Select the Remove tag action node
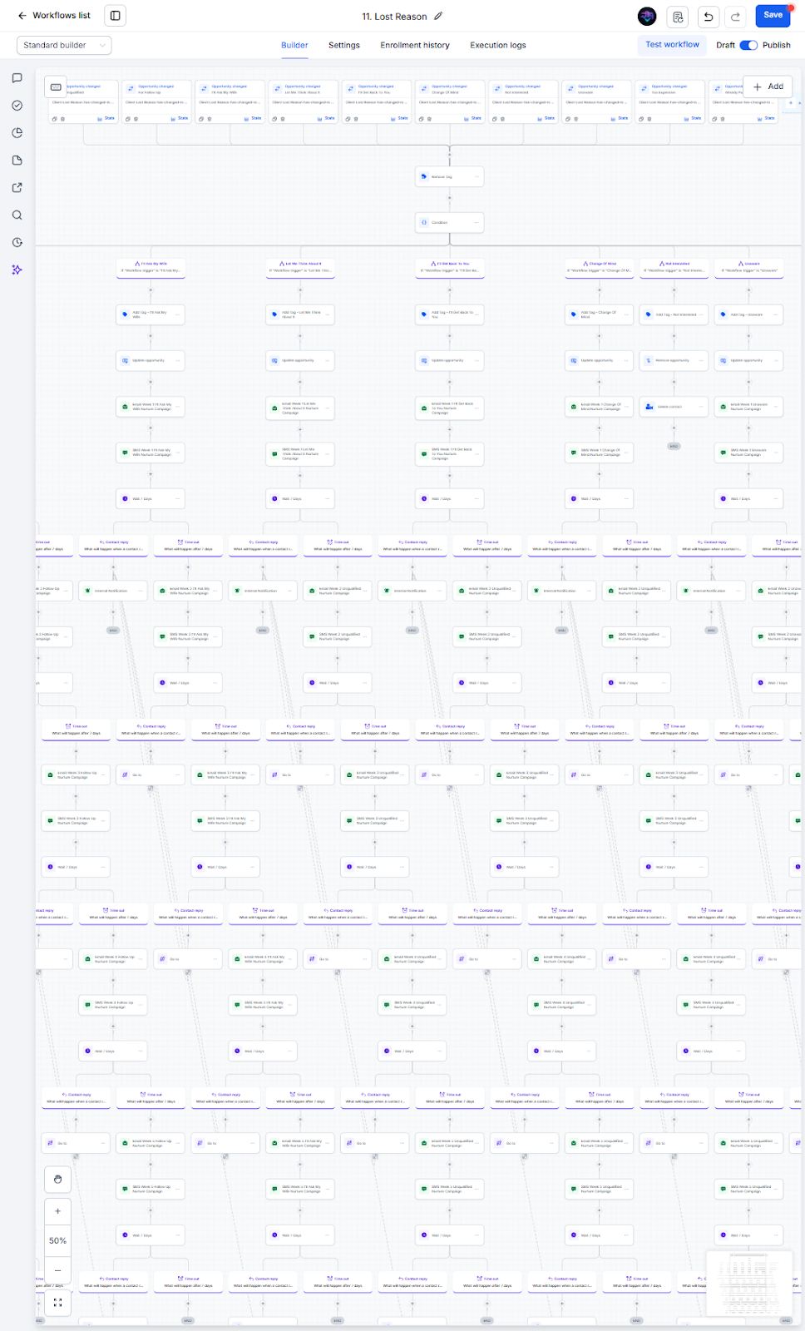 [450, 176]
